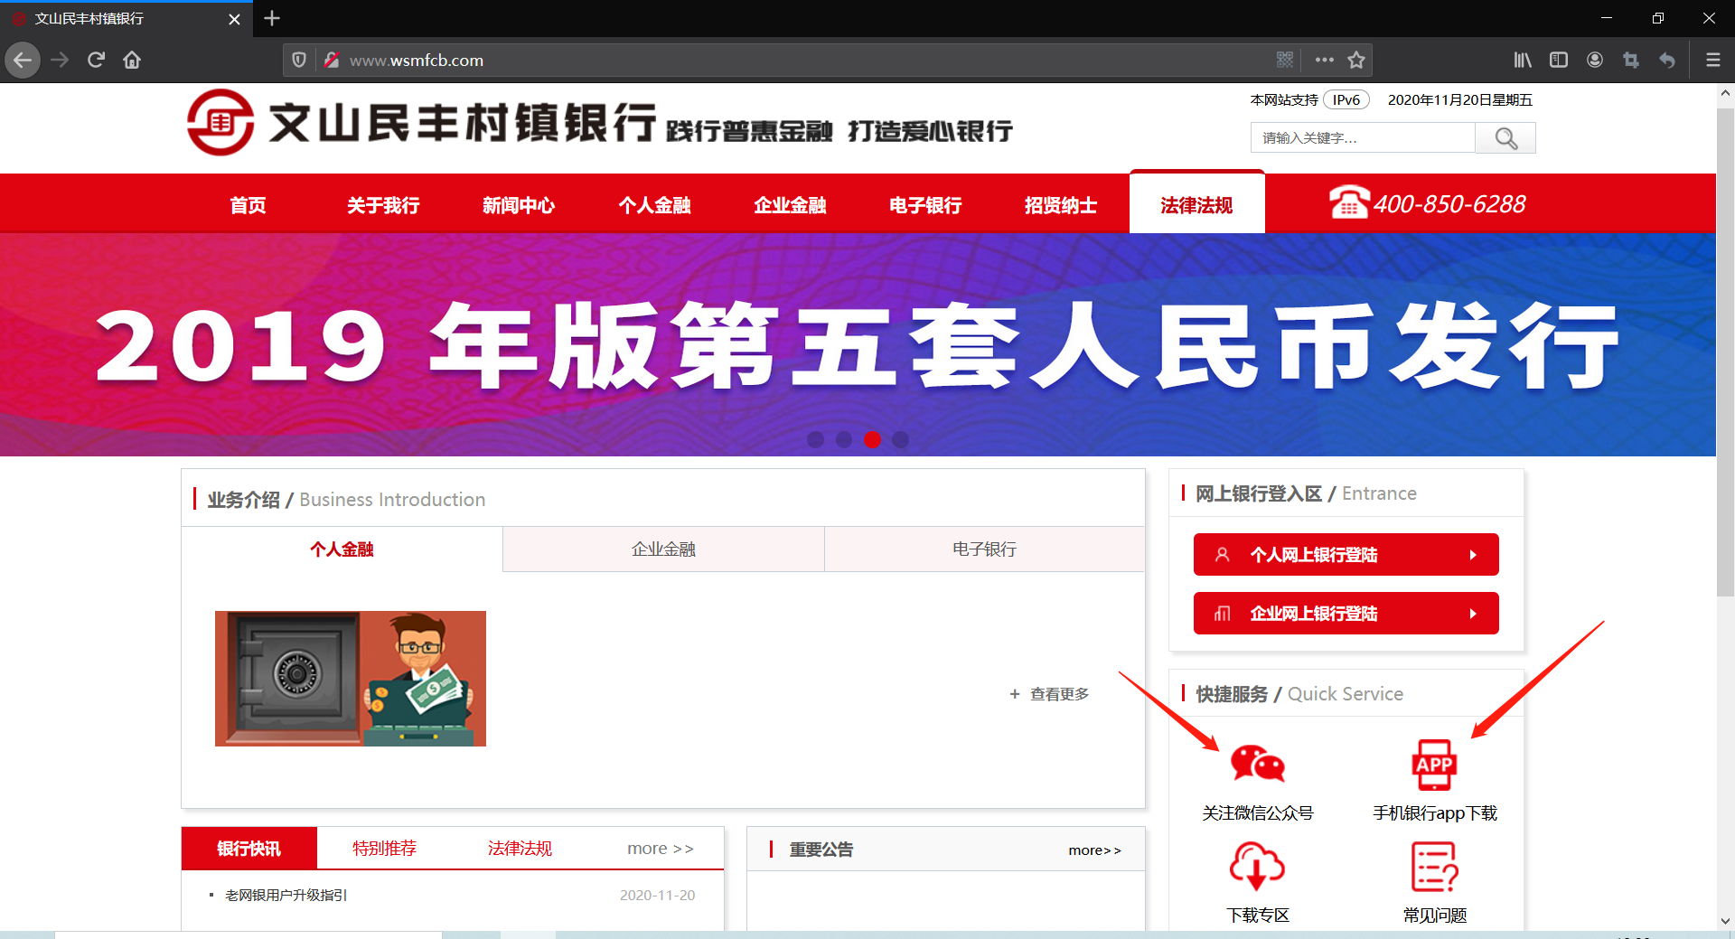The image size is (1735, 939).
Task: Open page actions three-dots menu
Action: (1325, 60)
